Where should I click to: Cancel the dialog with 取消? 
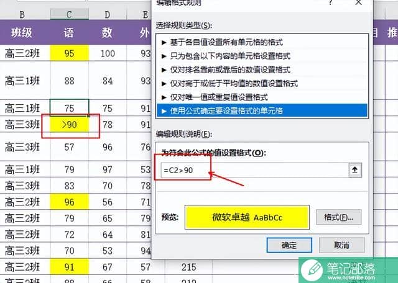coord(341,245)
